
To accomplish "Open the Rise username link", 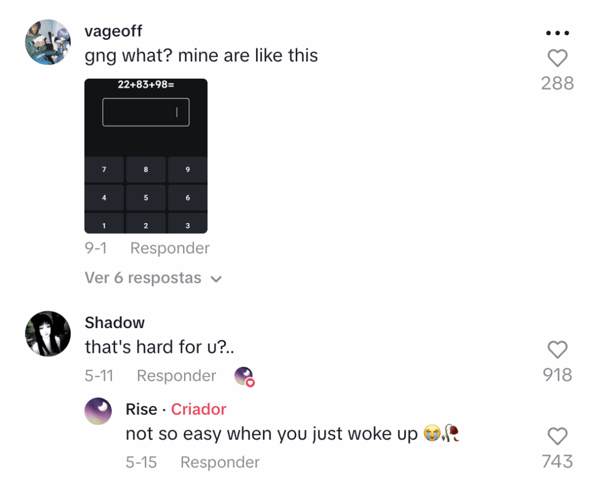I will click(x=141, y=409).
